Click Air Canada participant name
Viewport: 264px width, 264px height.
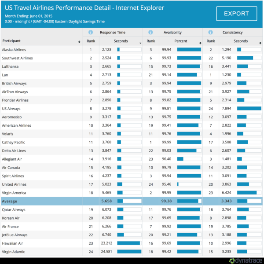tap(11, 168)
